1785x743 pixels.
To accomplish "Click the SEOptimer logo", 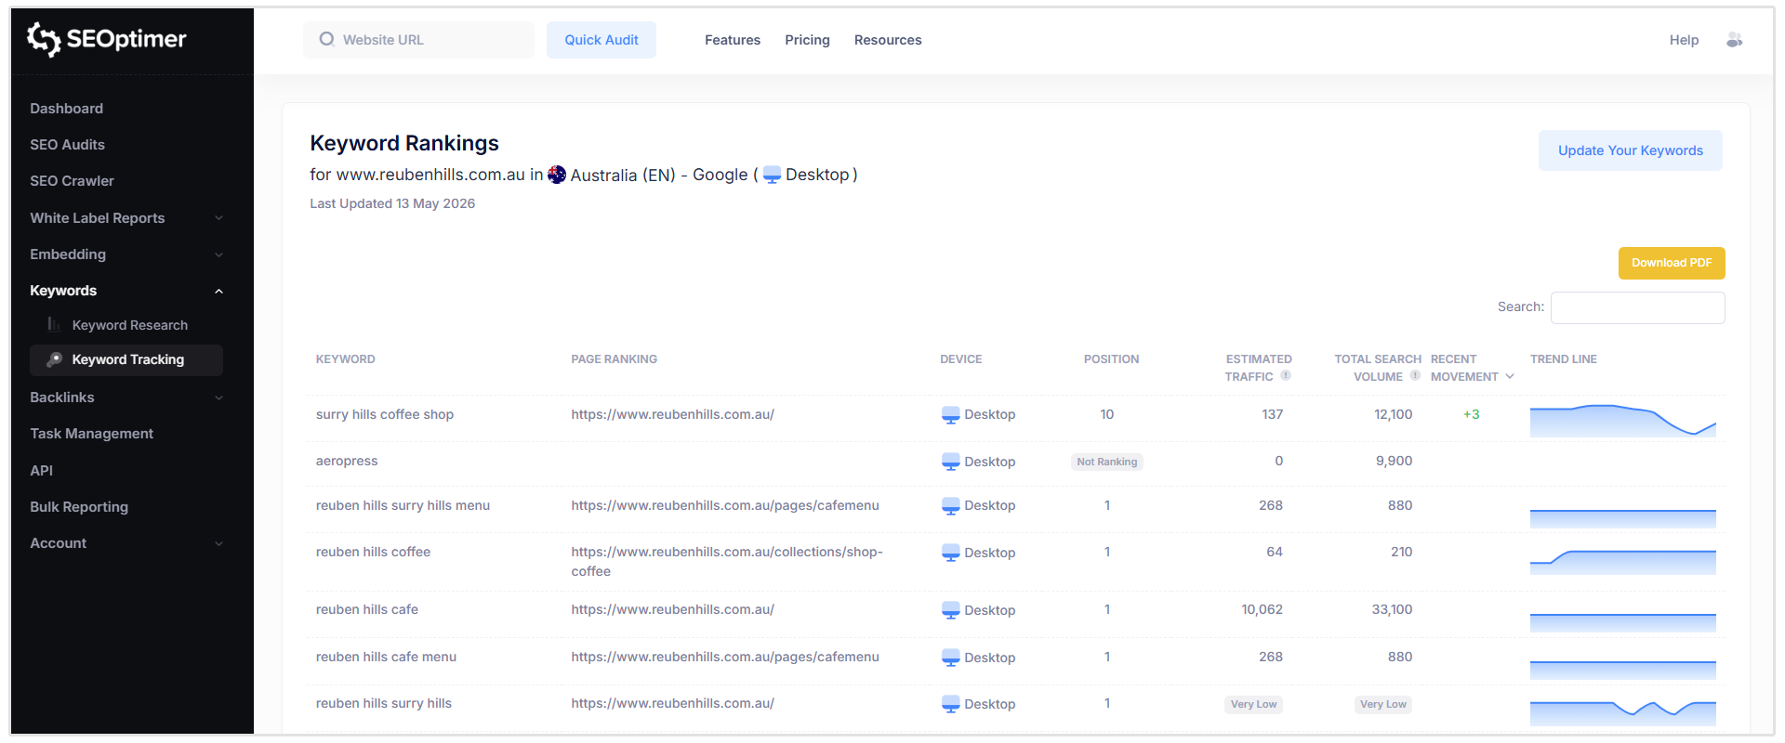I will [106, 39].
